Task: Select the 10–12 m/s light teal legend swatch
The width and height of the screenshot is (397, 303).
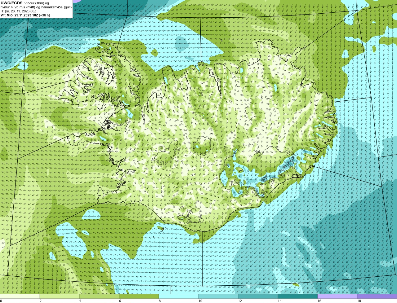Action: pyautogui.click(x=218, y=296)
